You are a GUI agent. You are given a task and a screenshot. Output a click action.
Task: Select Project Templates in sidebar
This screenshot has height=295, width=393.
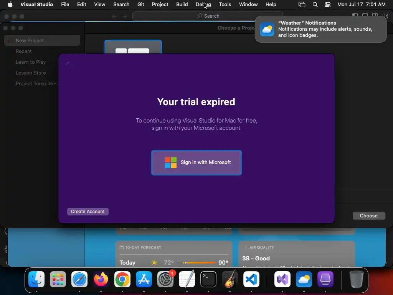coord(36,83)
